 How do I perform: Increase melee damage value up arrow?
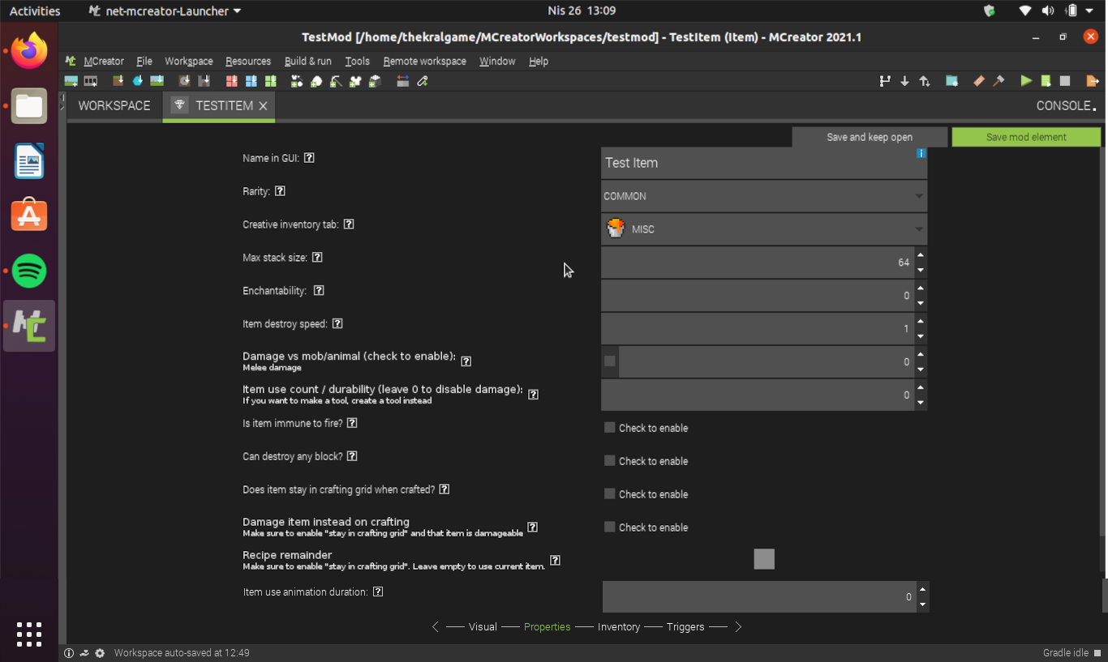(921, 355)
